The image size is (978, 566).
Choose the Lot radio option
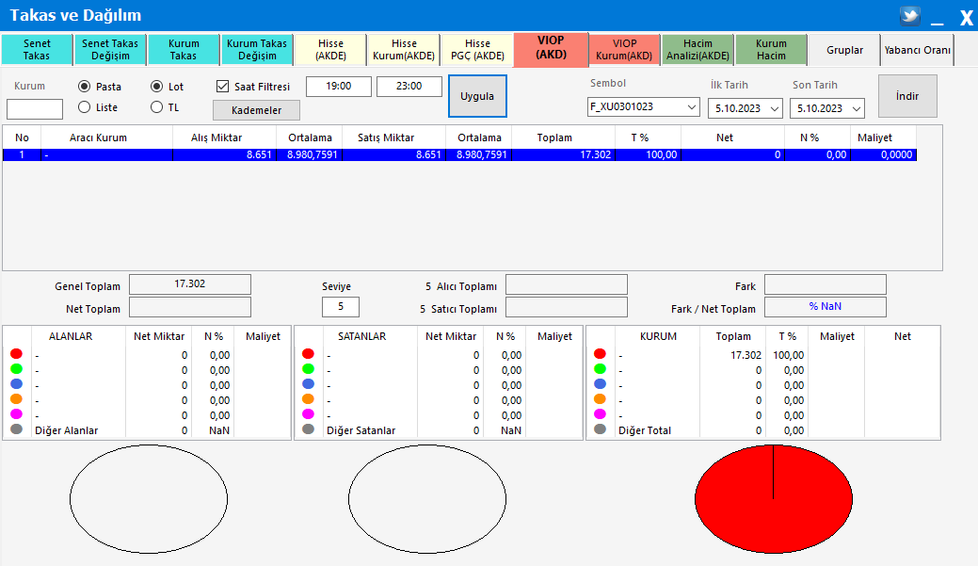tap(156, 86)
